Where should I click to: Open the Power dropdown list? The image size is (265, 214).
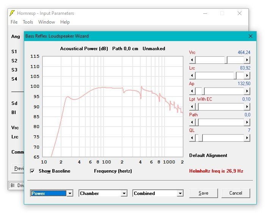coord(70,193)
